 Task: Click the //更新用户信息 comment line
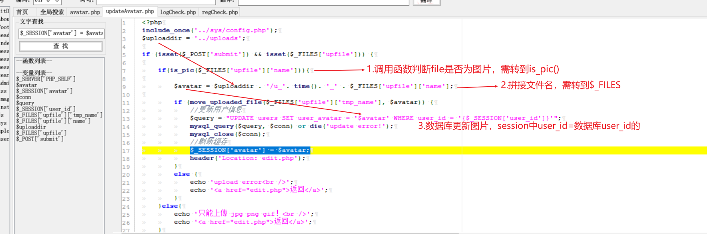pos(216,110)
